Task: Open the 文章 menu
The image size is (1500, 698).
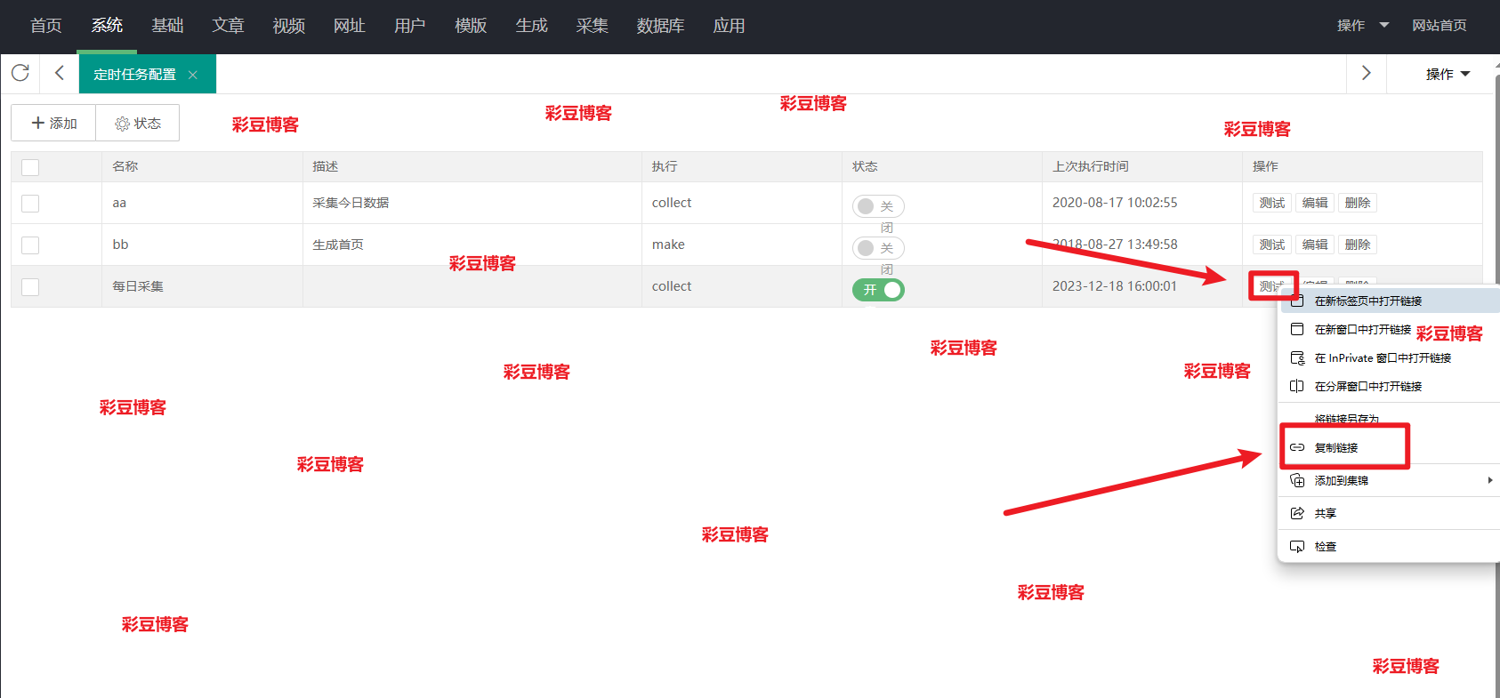Action: (x=228, y=26)
